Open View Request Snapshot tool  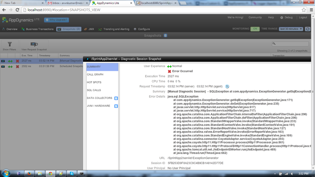[34, 44]
